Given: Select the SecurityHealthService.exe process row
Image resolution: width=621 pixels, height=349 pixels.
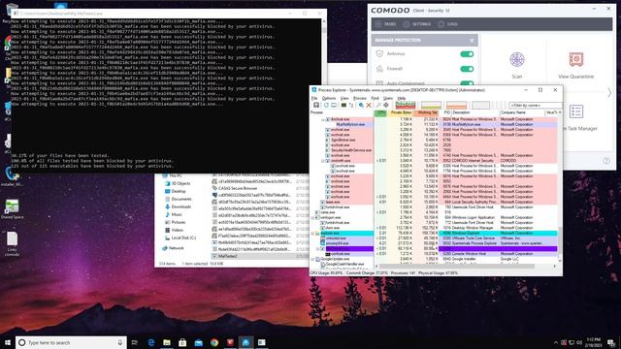Looking at the screenshot, I should point(434,150).
